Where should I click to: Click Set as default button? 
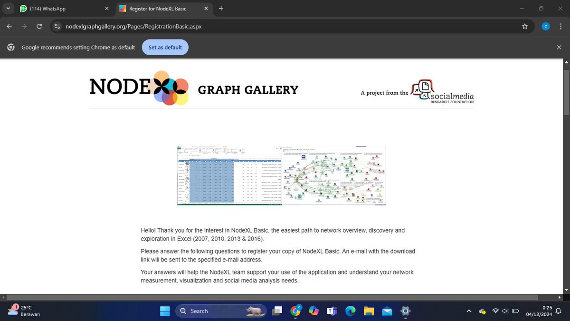[x=165, y=48]
